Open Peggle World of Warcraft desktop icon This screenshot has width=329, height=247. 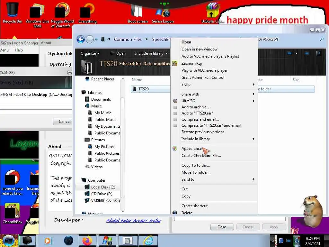62,15
